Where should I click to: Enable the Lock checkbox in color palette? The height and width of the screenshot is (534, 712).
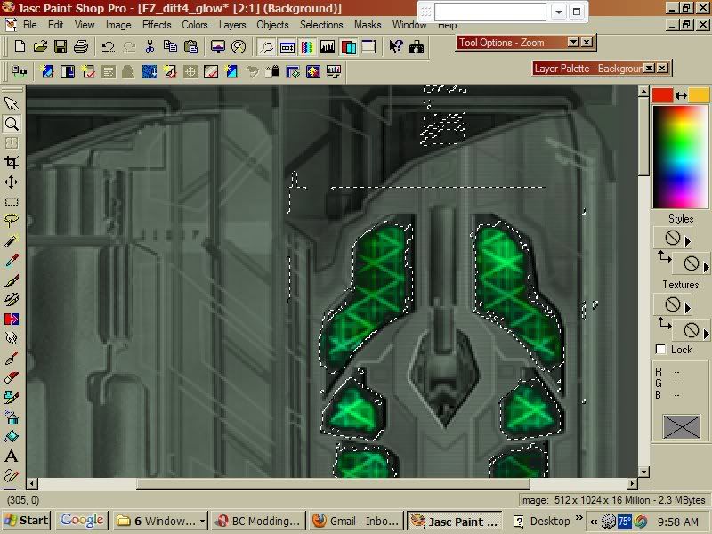coord(661,349)
